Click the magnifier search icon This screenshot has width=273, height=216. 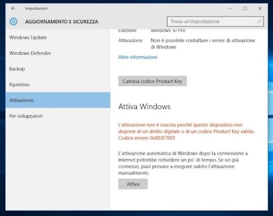(x=259, y=21)
